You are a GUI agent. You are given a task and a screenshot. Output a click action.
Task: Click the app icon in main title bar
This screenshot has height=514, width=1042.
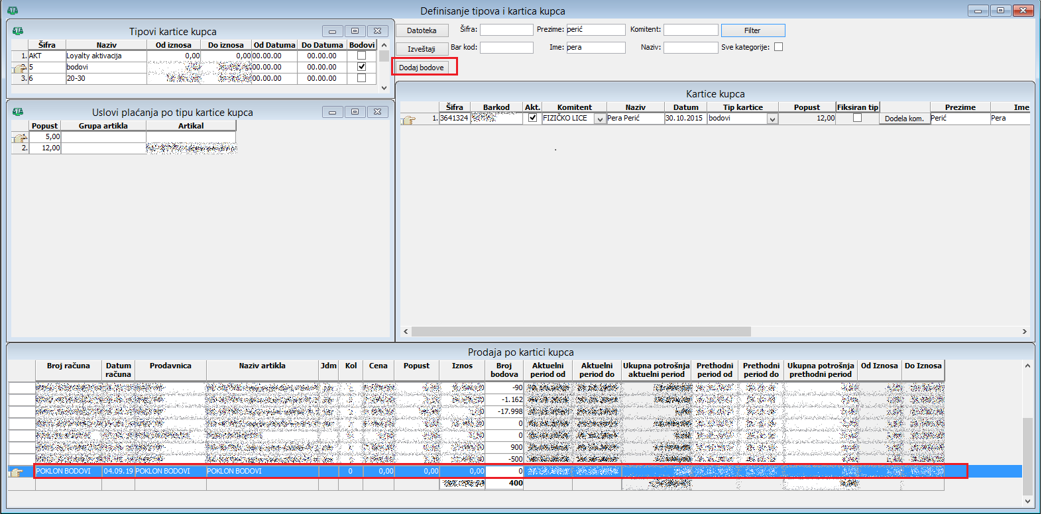(x=12, y=11)
